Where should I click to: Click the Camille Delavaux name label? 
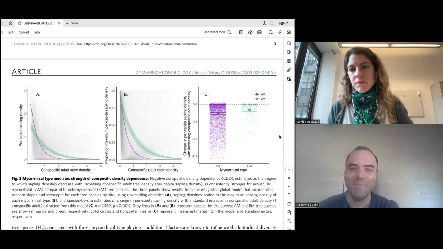(x=307, y=122)
